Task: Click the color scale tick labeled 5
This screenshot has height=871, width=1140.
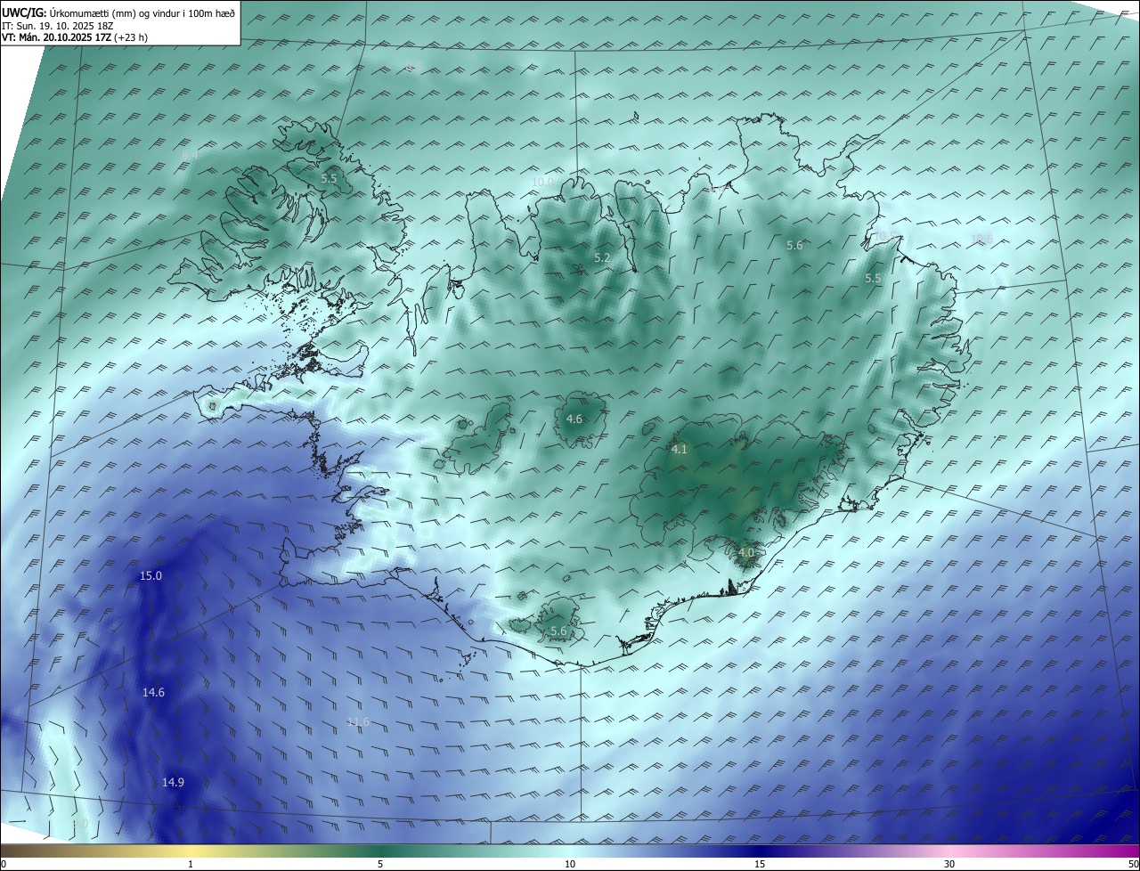Action: [x=380, y=864]
